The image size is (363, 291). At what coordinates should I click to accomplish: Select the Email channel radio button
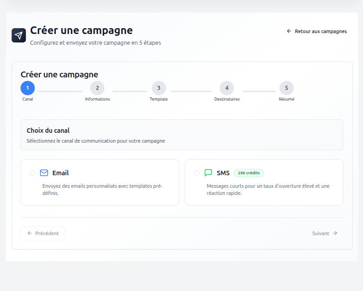[x=32, y=173]
